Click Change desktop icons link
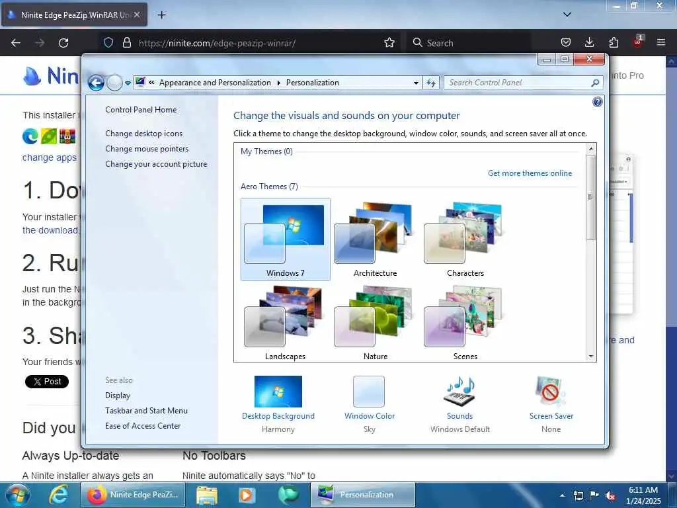 (143, 134)
